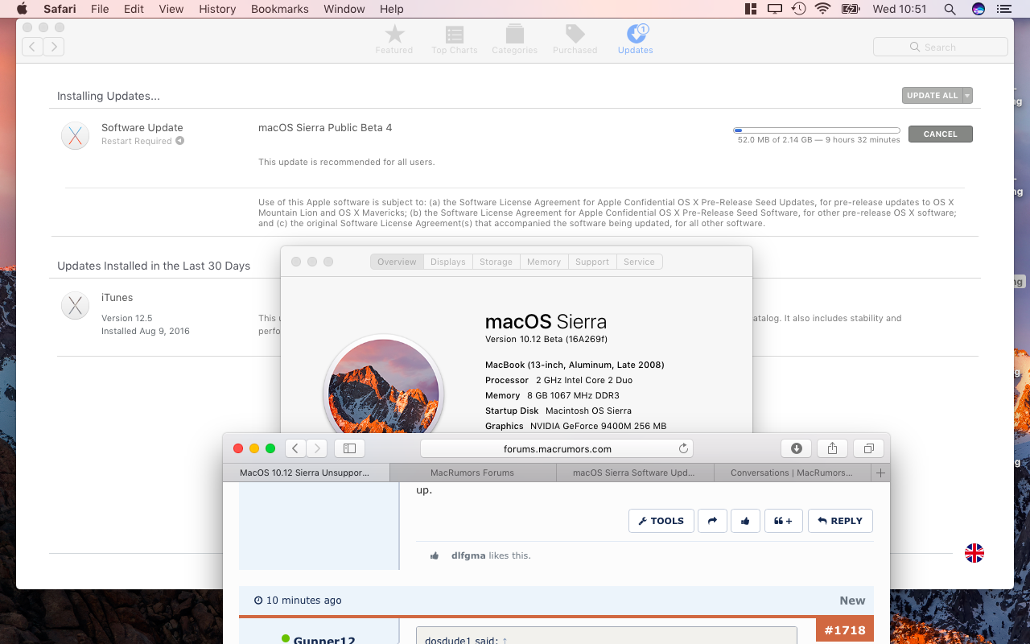Viewport: 1030px width, 644px height.
Task: Open a new Safari tab with plus
Action: point(880,473)
